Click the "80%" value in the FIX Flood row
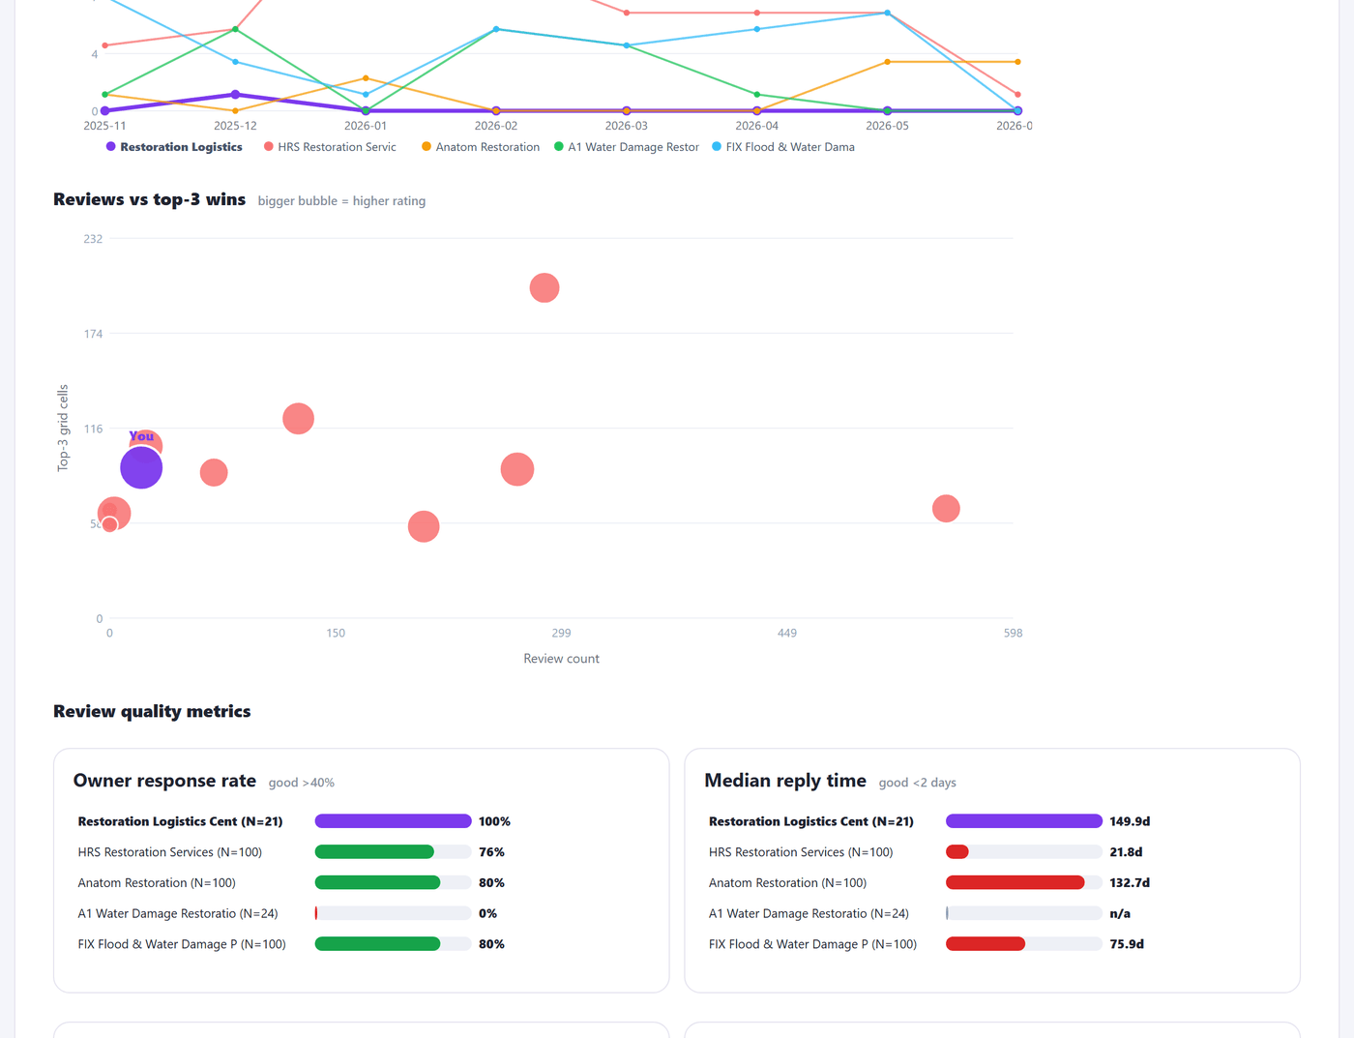Screen dimensions: 1354x1038 pos(491,944)
